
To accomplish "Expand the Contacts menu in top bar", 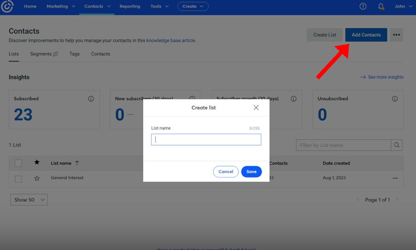I will click(x=97, y=6).
